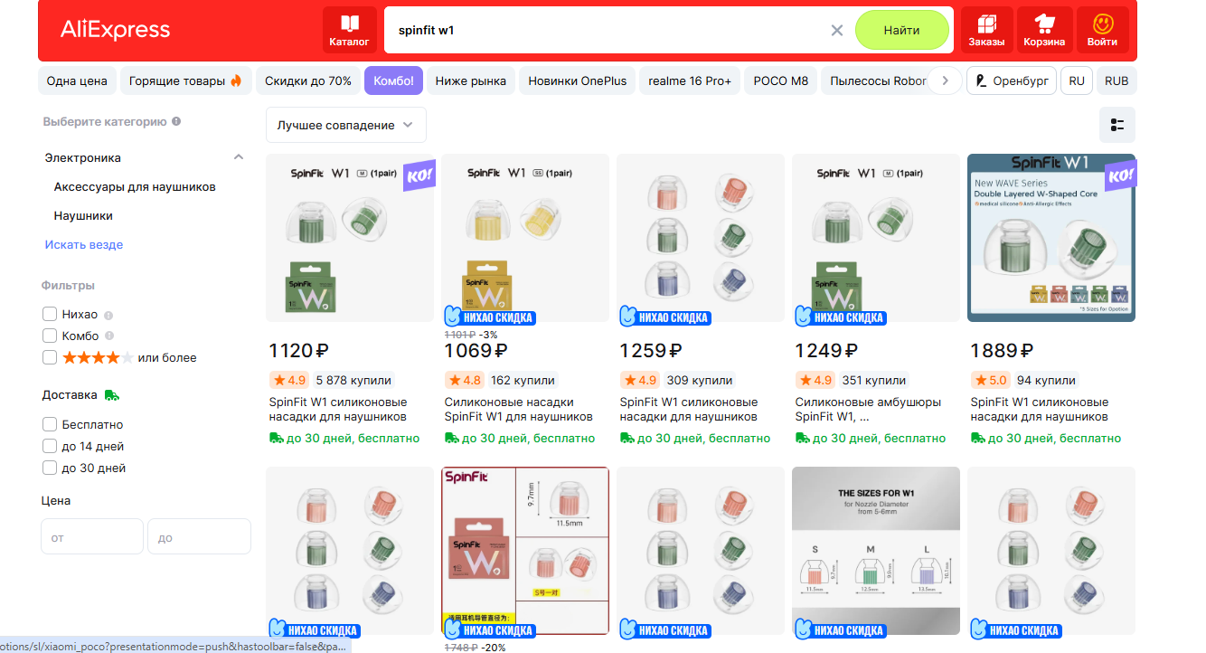Image resolution: width=1206 pixels, height=653 pixels.
Task: Switch product view with list layout icon
Action: [1117, 125]
